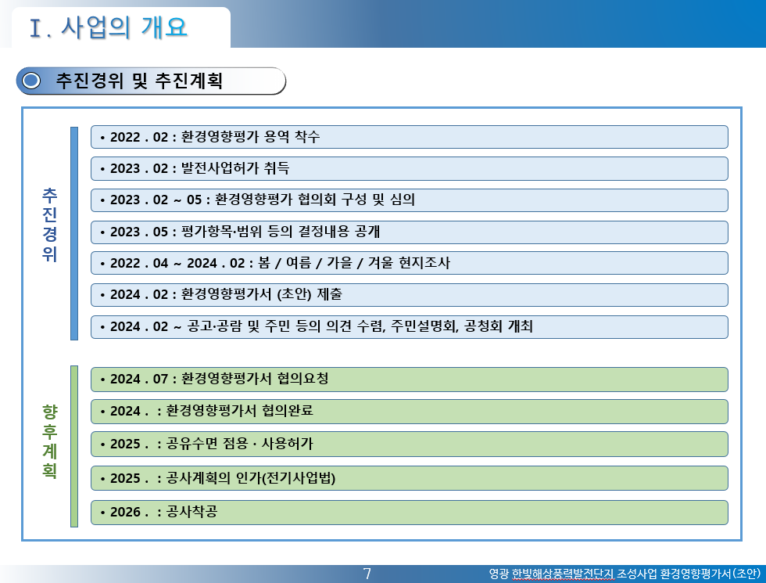Click the vertical 추진경위 blue label

[49, 225]
